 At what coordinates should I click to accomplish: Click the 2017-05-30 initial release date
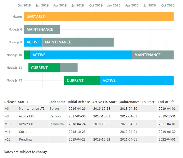pyautogui.click(x=77, y=116)
